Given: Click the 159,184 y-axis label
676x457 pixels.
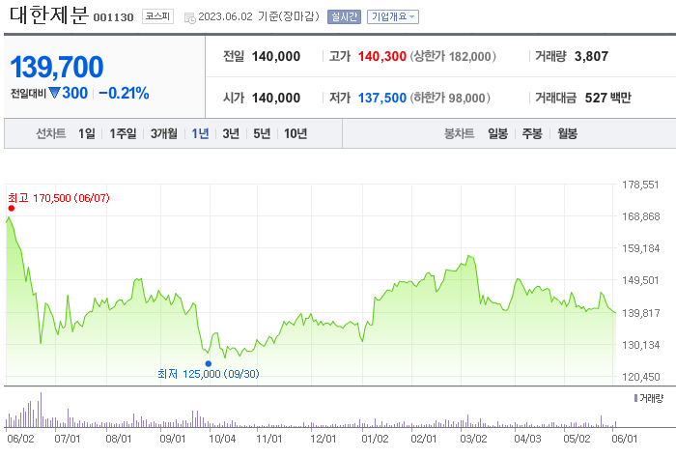Looking at the screenshot, I should [x=640, y=248].
